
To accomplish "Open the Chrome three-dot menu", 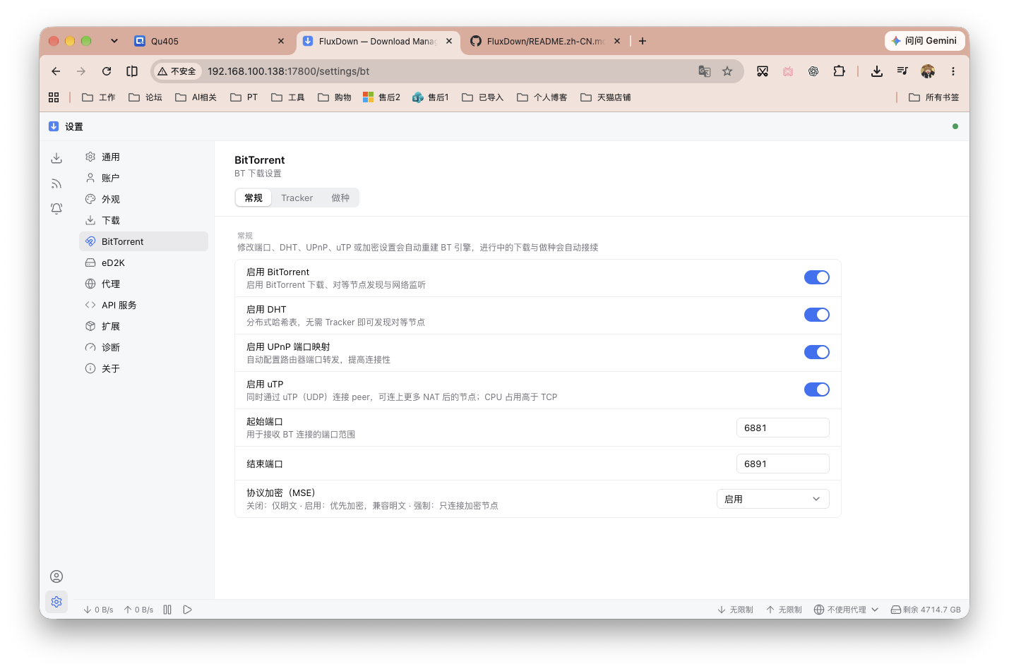I will point(953,71).
